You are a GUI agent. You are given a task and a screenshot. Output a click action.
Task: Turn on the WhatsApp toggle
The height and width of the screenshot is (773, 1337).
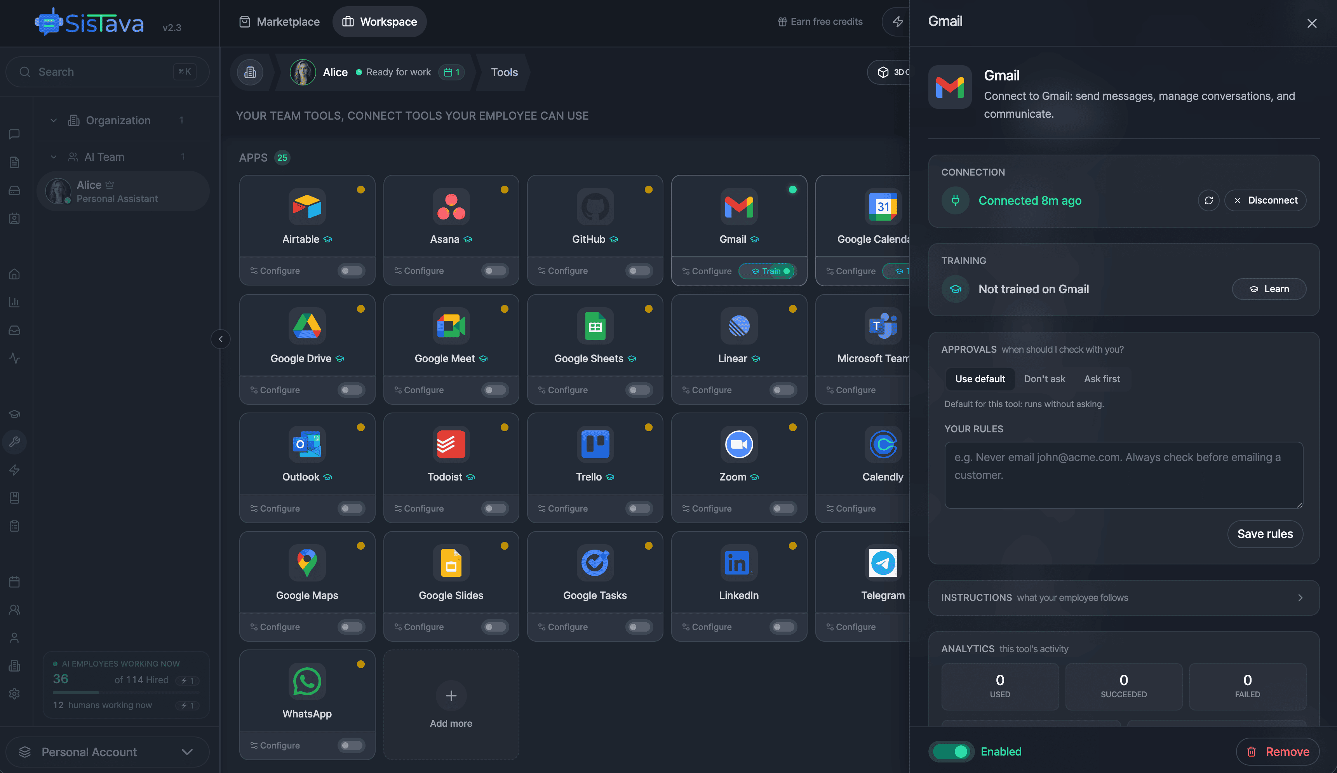(x=351, y=745)
